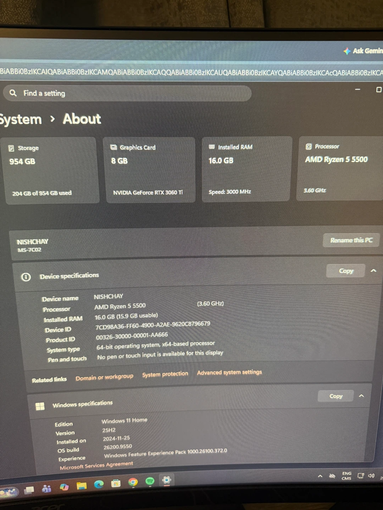Click the Windows Feature Experience Pack text
This screenshot has width=383, height=510.
166,453
